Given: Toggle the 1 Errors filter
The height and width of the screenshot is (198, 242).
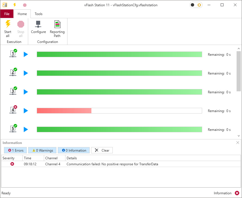Looking at the screenshot, I should (15, 150).
